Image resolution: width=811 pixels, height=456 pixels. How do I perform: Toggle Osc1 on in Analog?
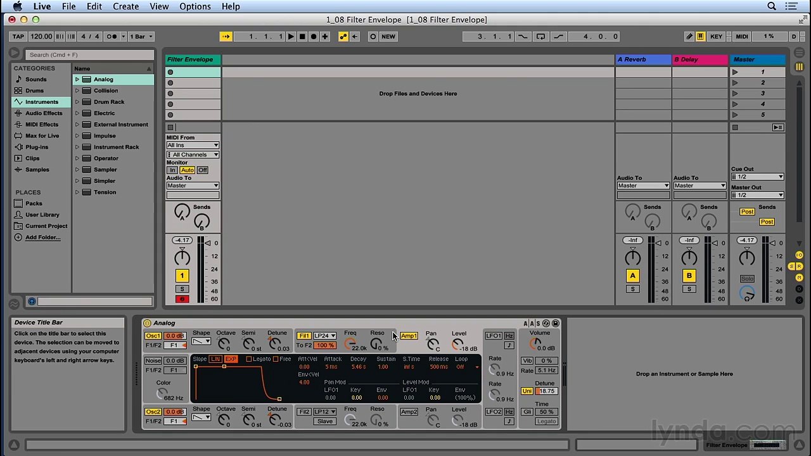click(153, 336)
